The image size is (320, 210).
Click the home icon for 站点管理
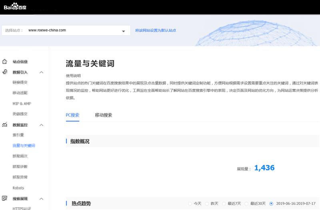click(5, 62)
